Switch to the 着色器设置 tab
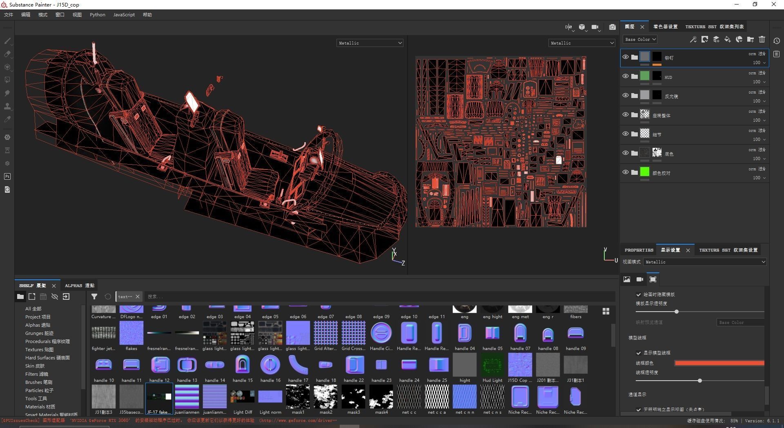 (x=665, y=27)
